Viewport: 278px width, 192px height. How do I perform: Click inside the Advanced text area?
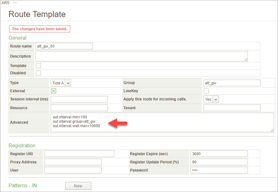click(x=162, y=122)
